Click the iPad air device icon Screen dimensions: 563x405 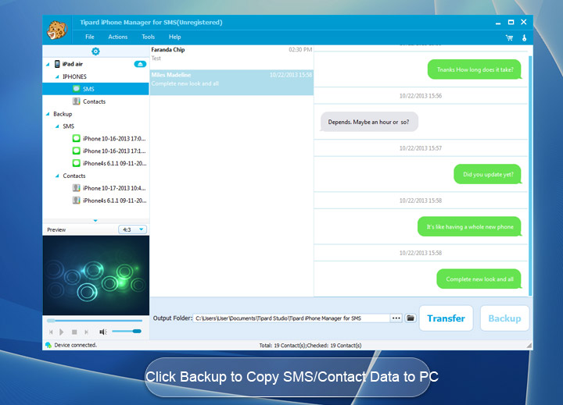tap(57, 64)
